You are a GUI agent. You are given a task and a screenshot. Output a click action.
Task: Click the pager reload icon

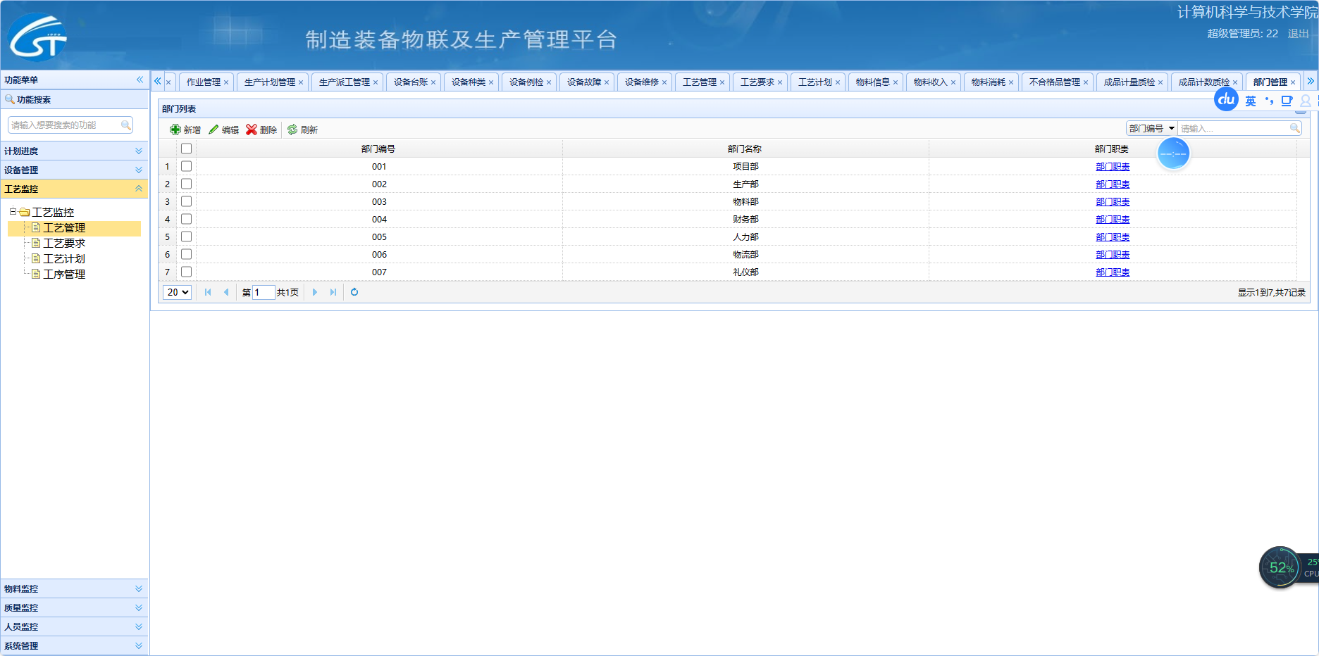click(x=354, y=292)
